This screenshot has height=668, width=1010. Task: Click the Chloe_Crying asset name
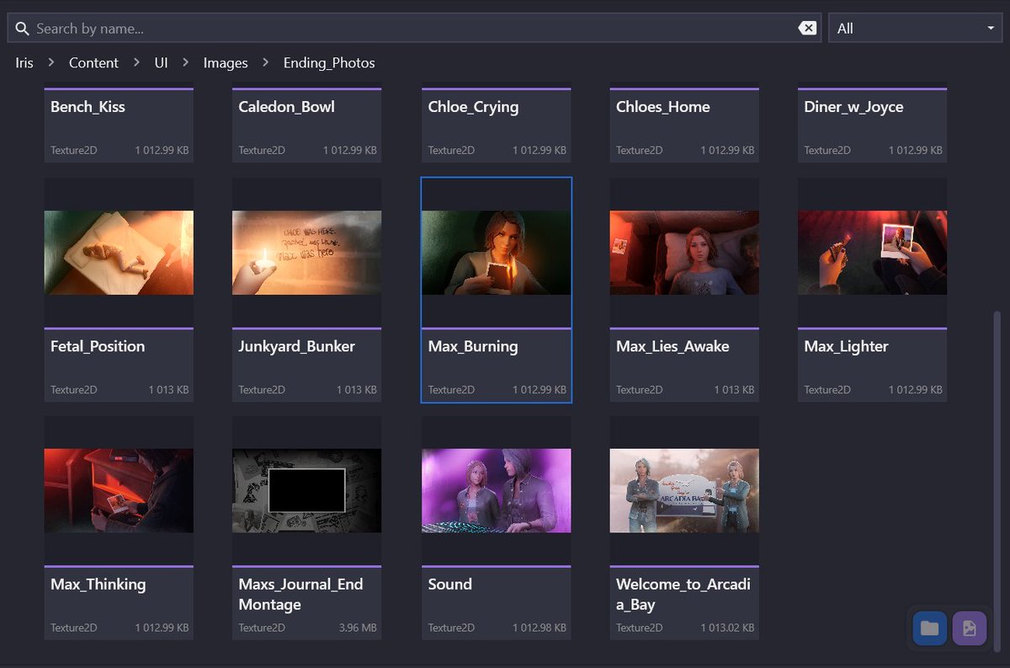pos(473,107)
